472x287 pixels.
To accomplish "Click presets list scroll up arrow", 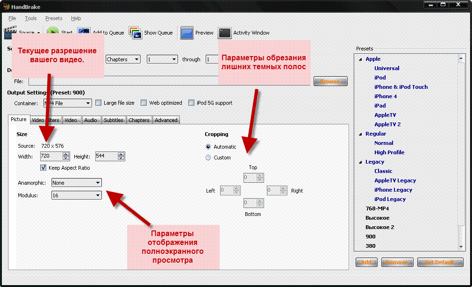I will coord(461,58).
